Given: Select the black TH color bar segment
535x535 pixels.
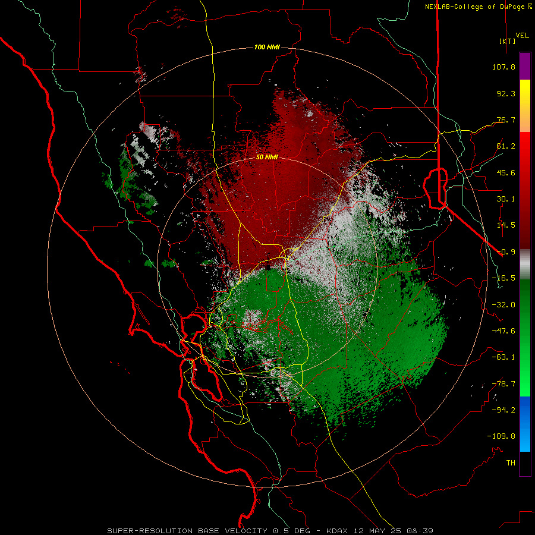Looking at the screenshot, I should tap(525, 464).
